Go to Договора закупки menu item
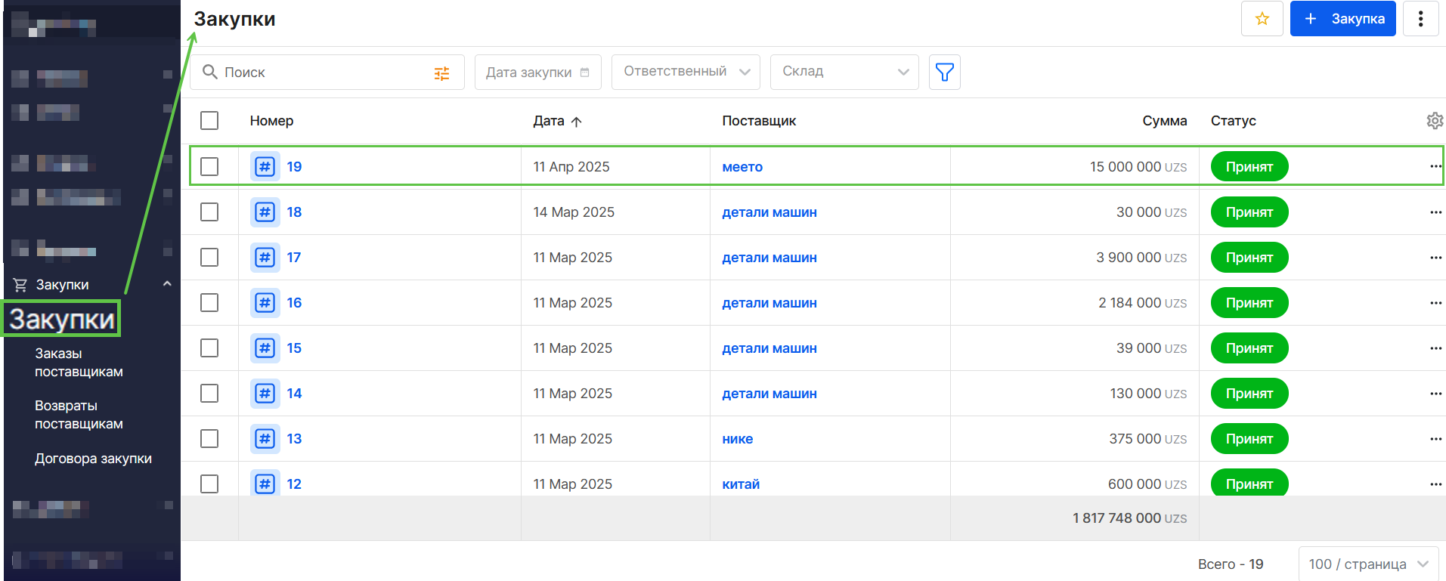This screenshot has height=581, width=1446. click(93, 459)
